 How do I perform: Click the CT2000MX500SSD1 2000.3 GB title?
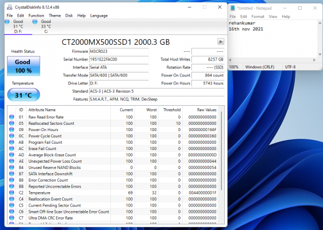(116, 42)
